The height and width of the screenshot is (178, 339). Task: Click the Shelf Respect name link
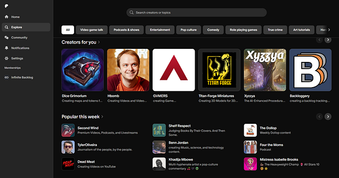click(x=180, y=126)
